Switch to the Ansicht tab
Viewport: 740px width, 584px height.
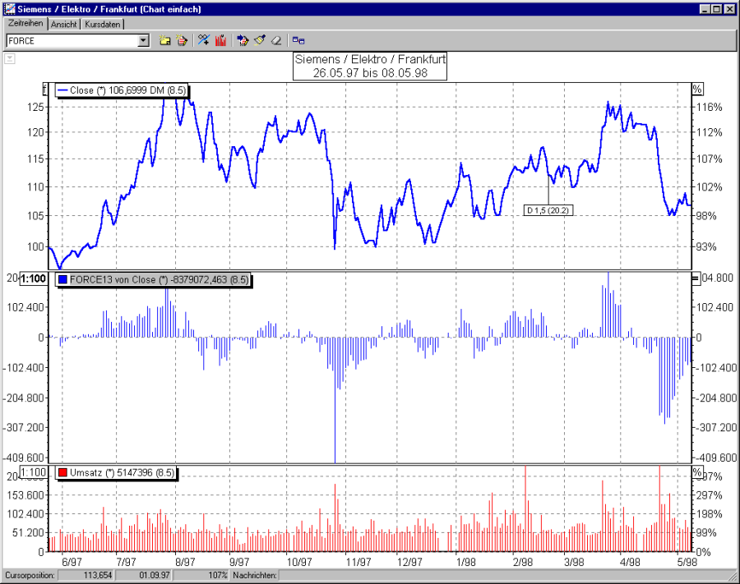63,25
